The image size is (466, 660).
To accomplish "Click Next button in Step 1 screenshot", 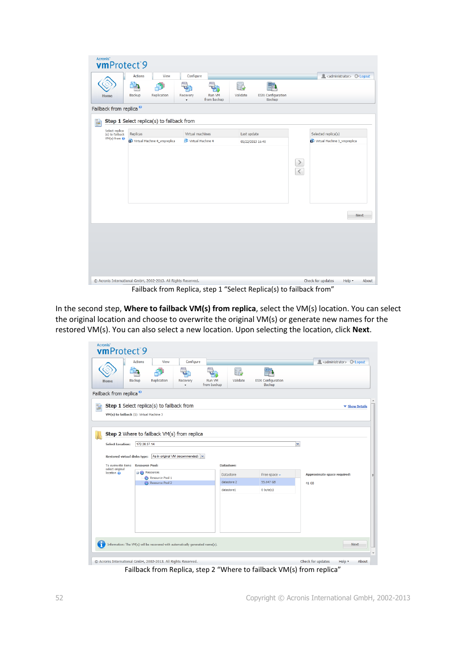I will (x=360, y=215).
